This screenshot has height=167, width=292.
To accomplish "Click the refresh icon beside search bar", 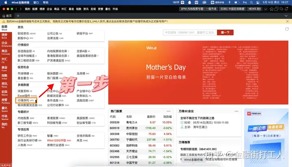I will point(287,29).
